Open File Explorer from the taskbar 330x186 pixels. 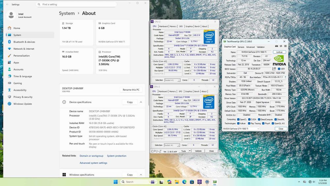coord(177,182)
